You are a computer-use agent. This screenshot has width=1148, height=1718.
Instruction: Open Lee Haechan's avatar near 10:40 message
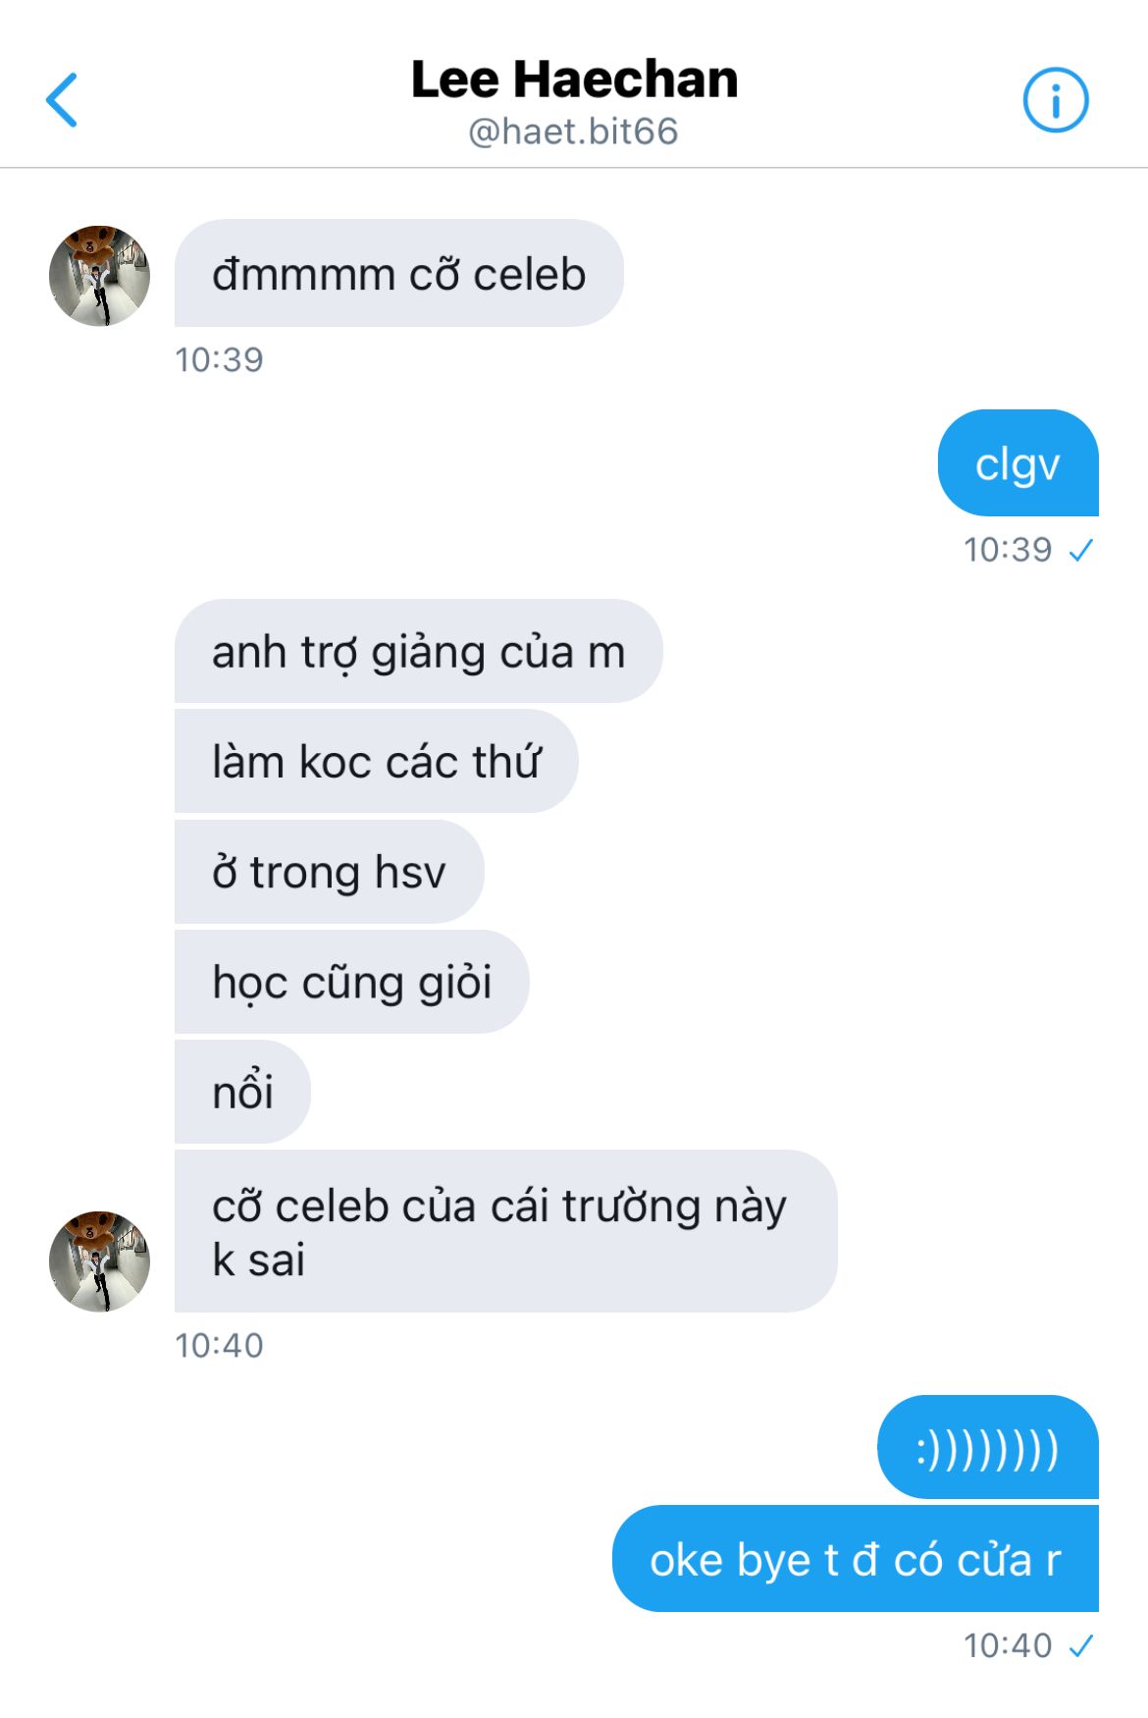click(99, 1261)
